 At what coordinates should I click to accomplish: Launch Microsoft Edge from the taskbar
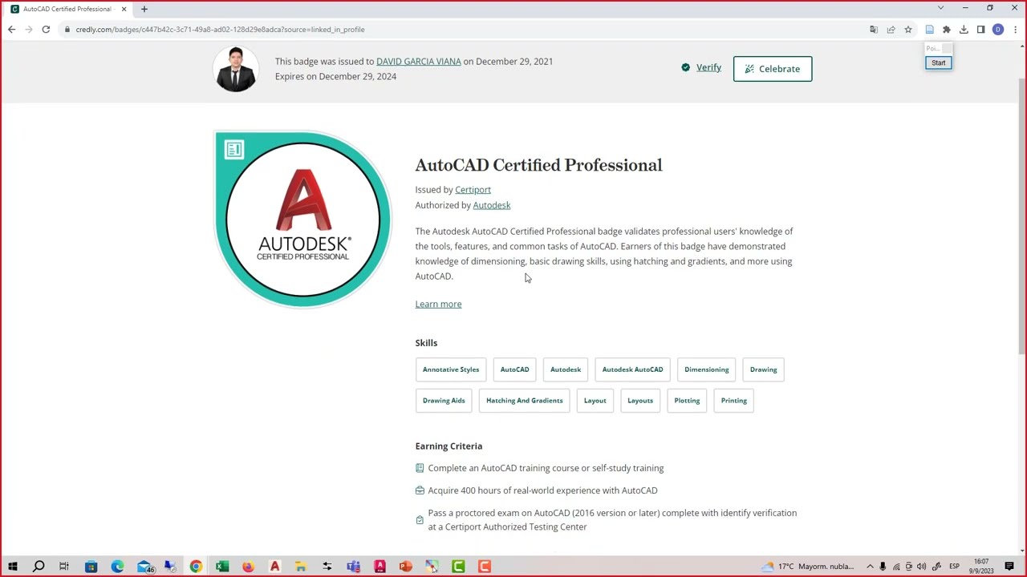tap(117, 567)
